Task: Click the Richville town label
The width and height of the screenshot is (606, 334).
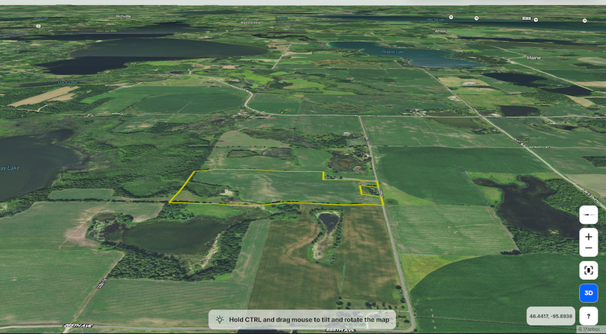Action: tap(124, 16)
